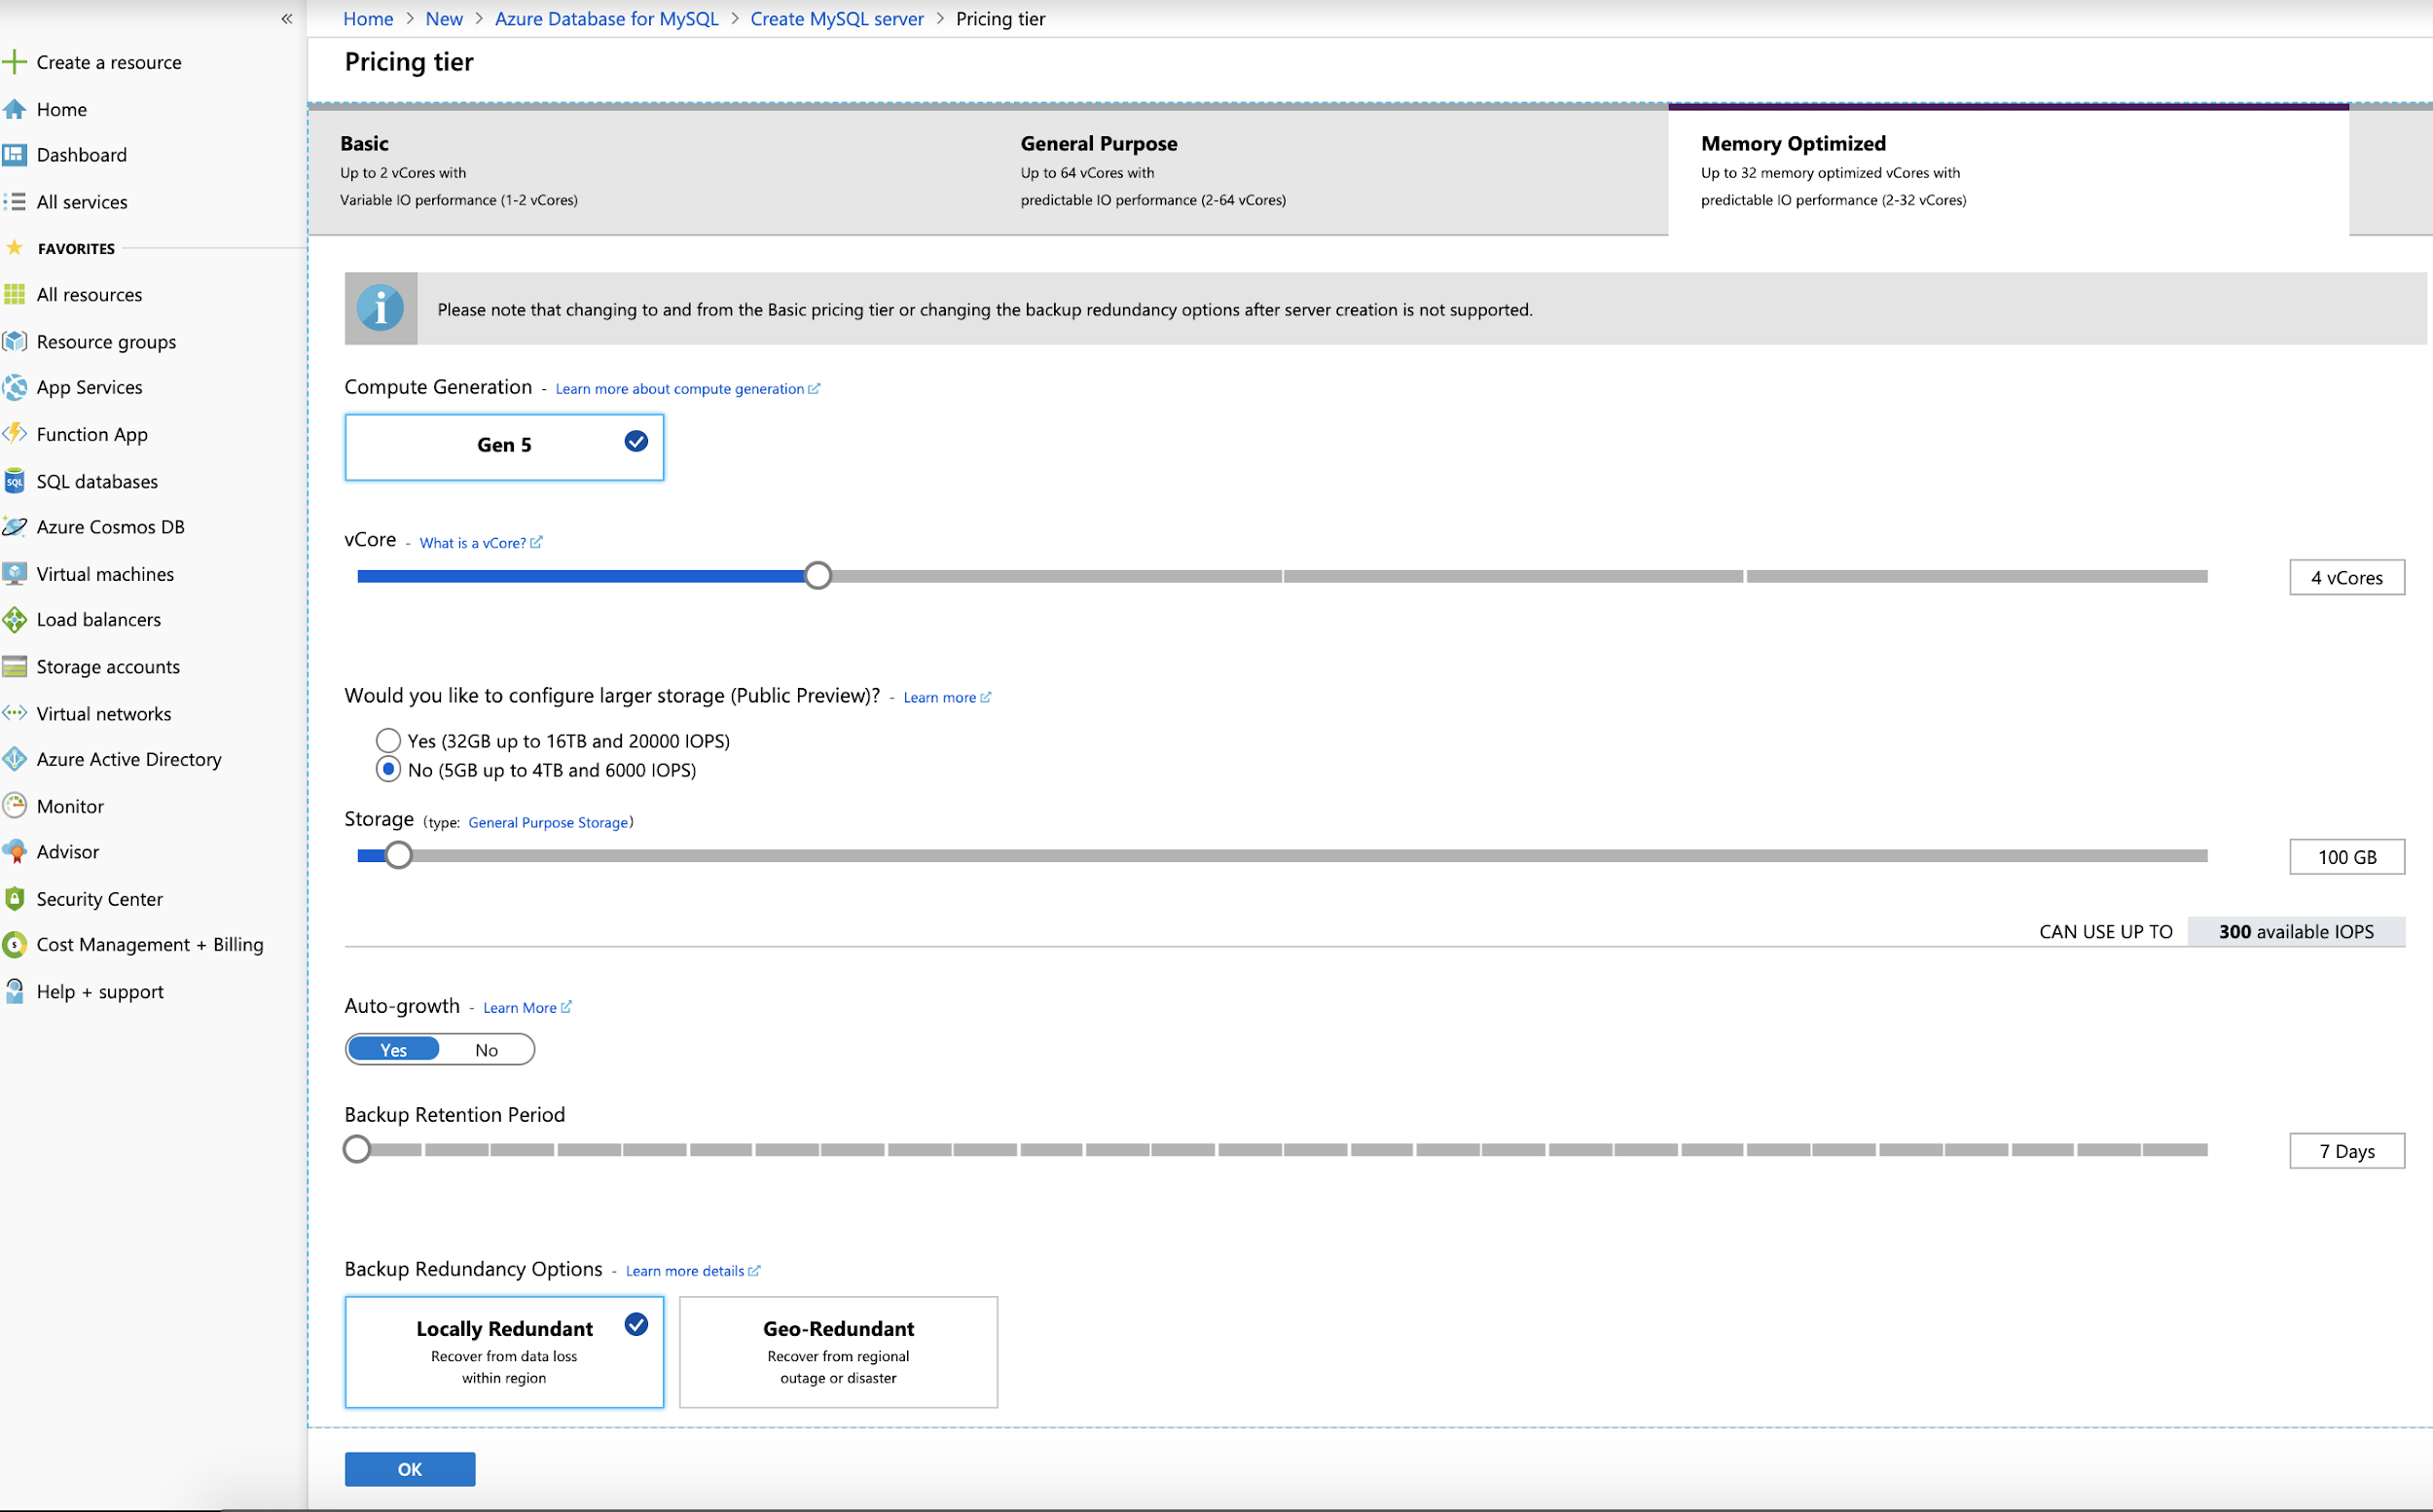Collapse the sidebar with the double chevron
2433x1512 pixels.
click(286, 19)
